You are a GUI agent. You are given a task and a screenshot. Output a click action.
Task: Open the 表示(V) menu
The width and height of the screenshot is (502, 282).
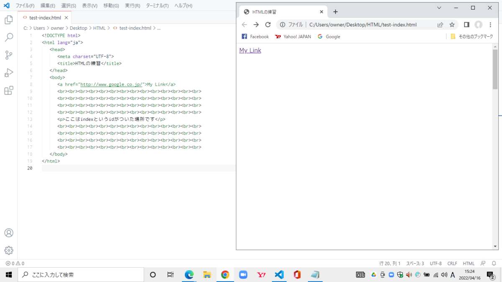pyautogui.click(x=90, y=6)
